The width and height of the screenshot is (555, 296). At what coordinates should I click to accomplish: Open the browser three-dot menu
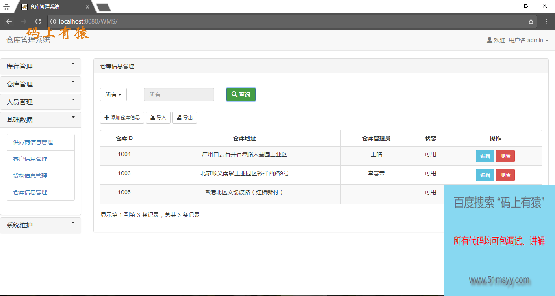coord(546,21)
